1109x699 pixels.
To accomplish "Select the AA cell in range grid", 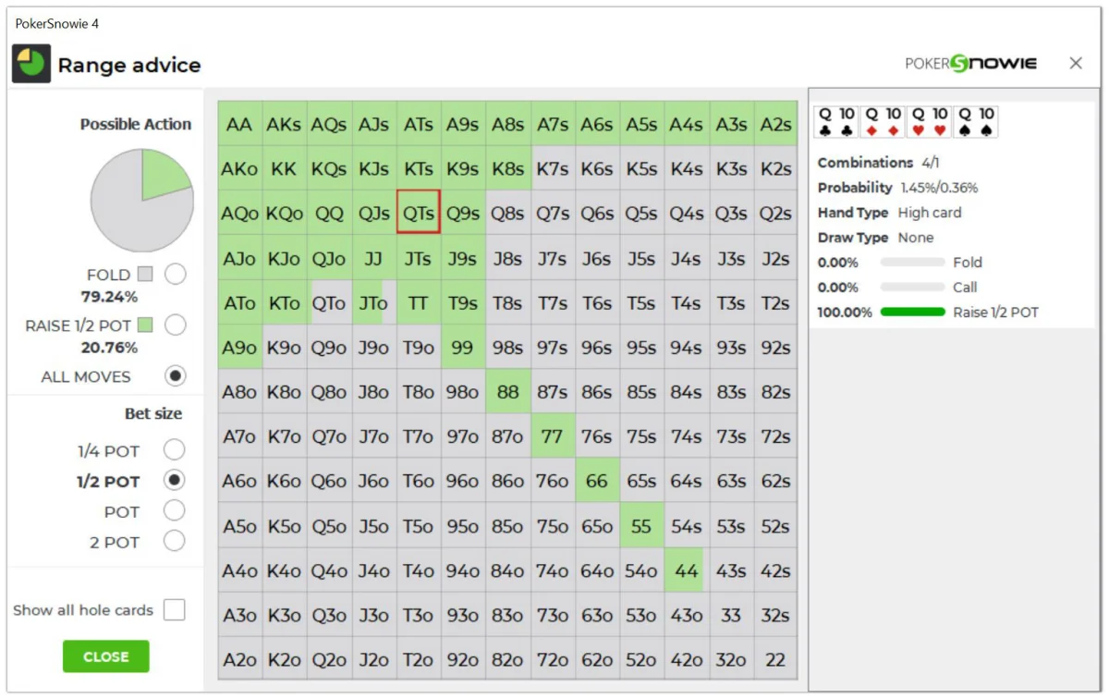I will [x=239, y=124].
